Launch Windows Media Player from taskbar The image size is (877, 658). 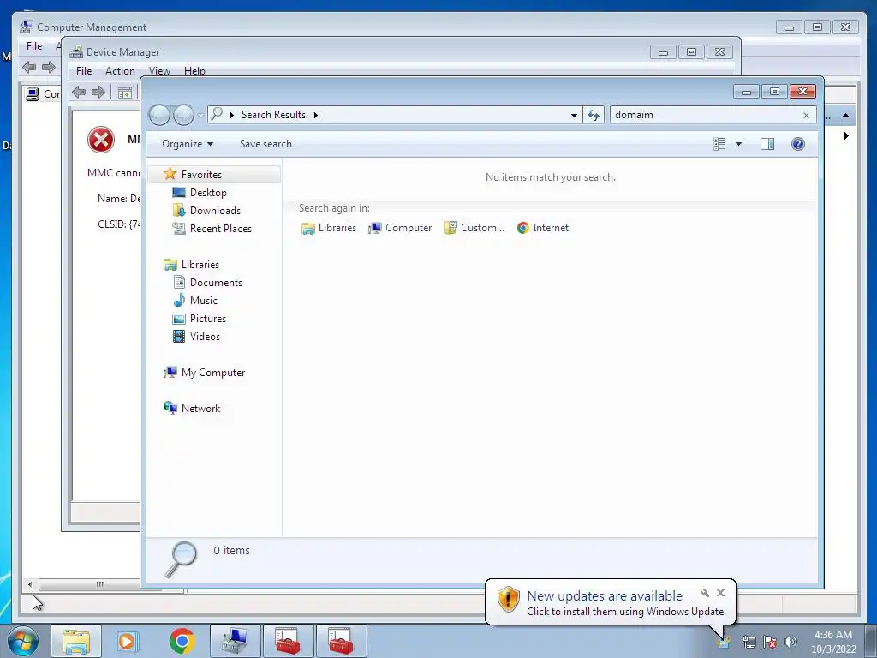click(x=128, y=641)
